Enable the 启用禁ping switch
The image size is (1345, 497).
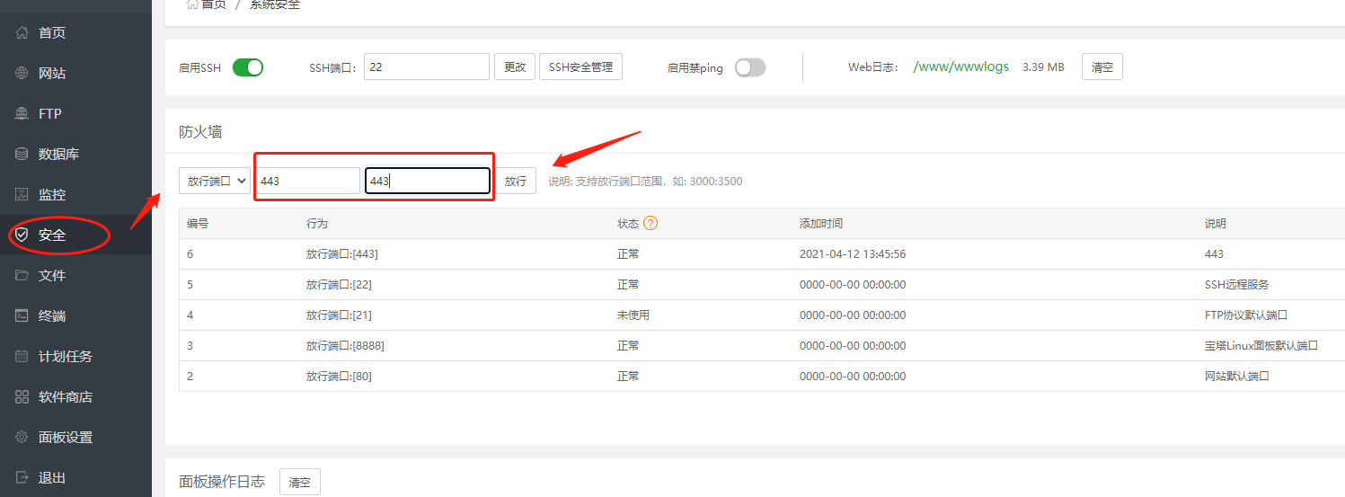tap(750, 67)
